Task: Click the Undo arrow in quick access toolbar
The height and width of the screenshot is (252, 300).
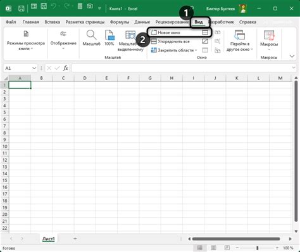Action: (54, 6)
